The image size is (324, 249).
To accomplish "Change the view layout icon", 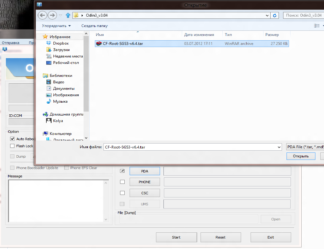I will 317,26.
